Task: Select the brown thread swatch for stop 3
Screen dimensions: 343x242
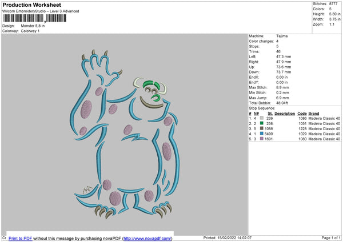Action: pos(260,128)
